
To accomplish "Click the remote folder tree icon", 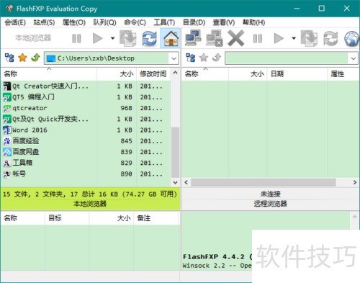I will pyautogui.click(x=191, y=58).
